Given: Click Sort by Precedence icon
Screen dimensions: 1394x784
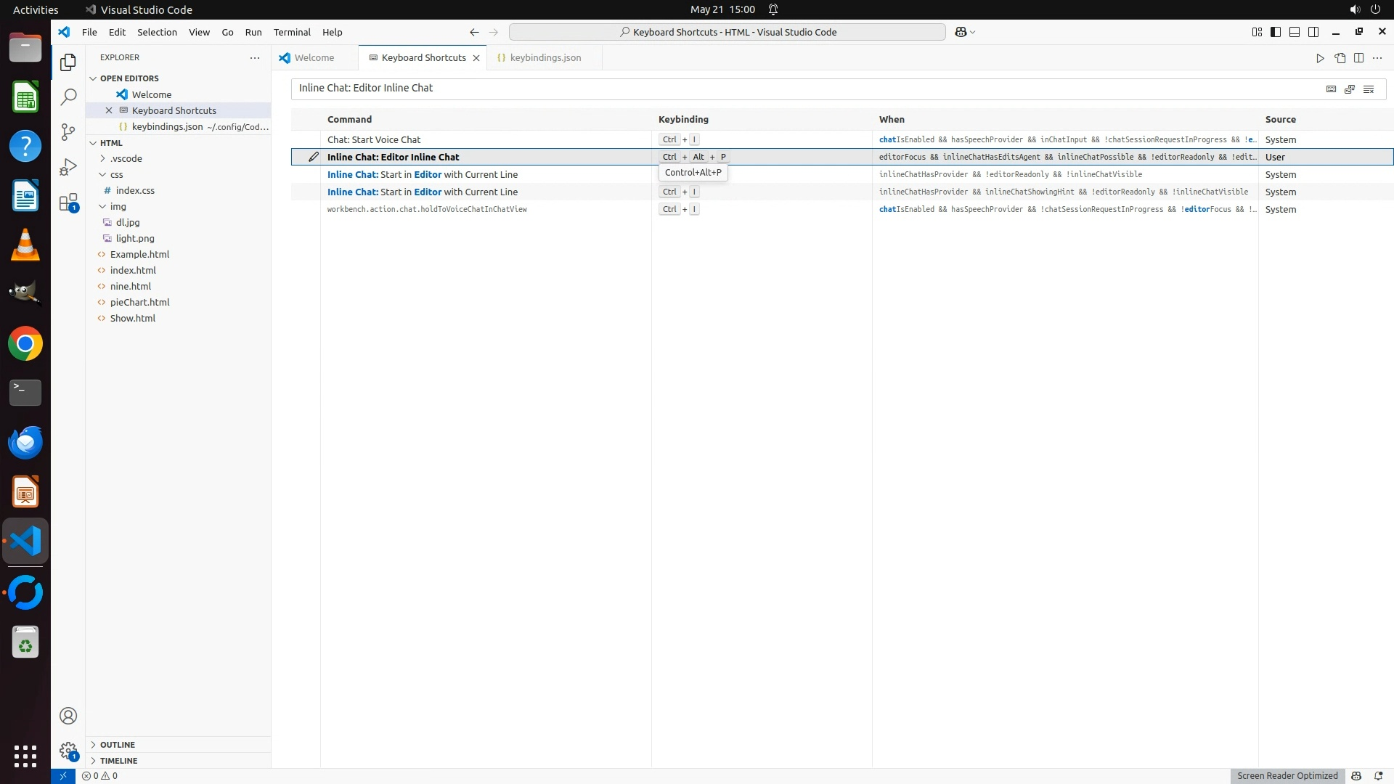Looking at the screenshot, I should 1350,89.
